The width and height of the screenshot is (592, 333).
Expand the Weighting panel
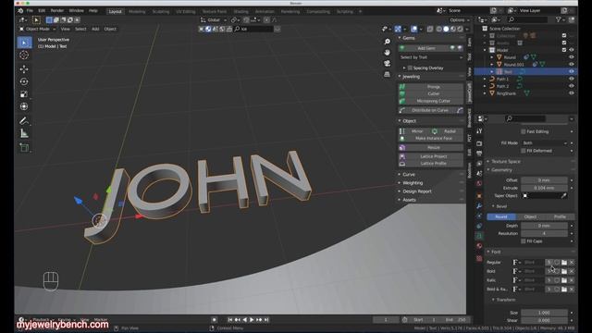tap(413, 183)
